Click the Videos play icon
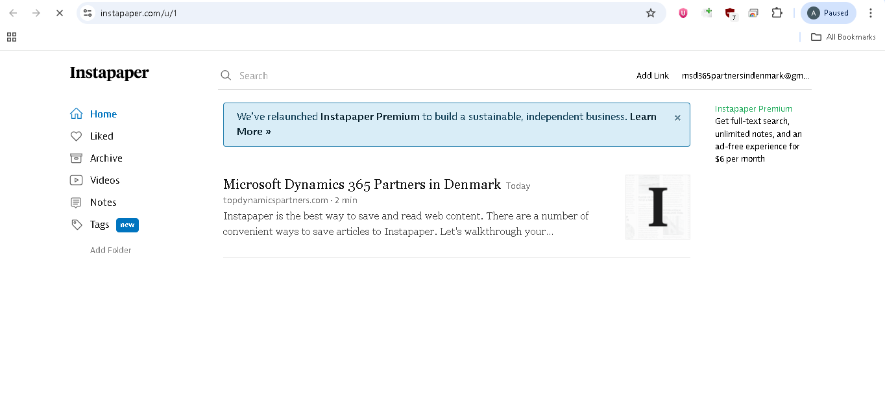Screen dimensions: 885x407 point(77,180)
